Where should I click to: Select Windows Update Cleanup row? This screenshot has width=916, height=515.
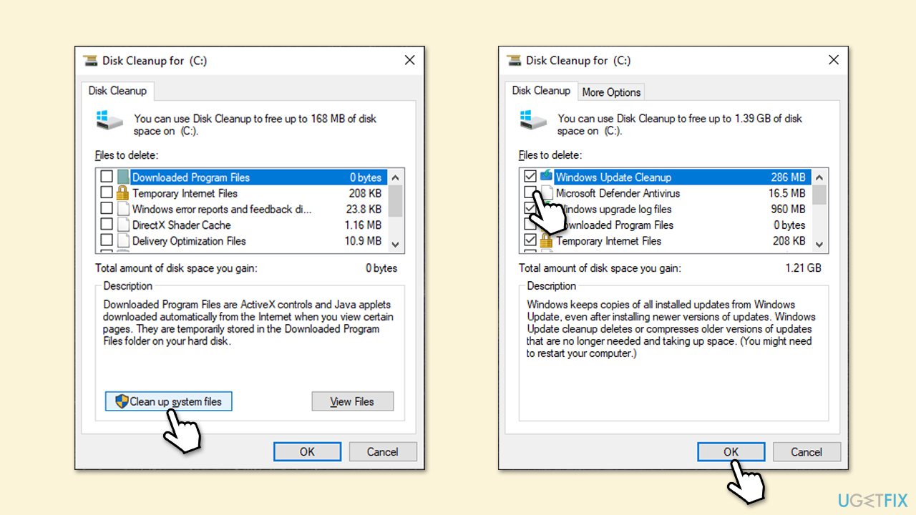666,177
